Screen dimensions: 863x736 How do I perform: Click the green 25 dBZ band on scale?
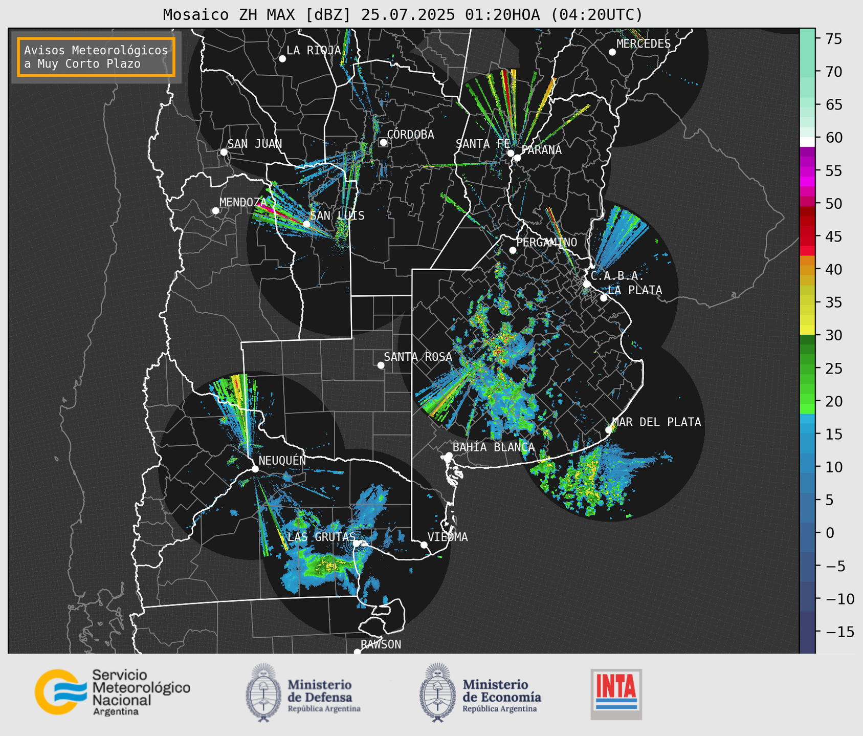(x=807, y=369)
